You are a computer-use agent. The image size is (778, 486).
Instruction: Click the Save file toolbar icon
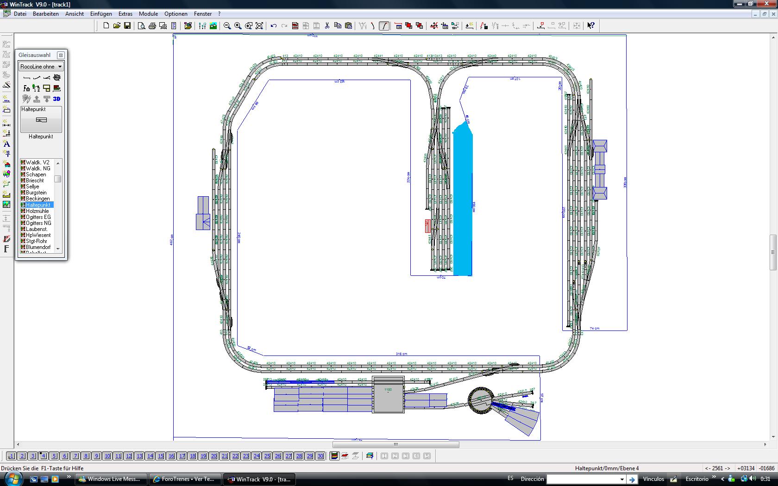pos(127,25)
